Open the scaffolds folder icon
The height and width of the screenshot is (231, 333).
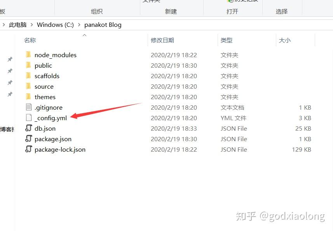[28, 76]
